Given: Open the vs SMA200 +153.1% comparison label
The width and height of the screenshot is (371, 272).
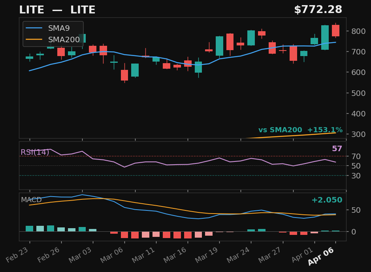Looking at the screenshot, I should [x=301, y=129].
